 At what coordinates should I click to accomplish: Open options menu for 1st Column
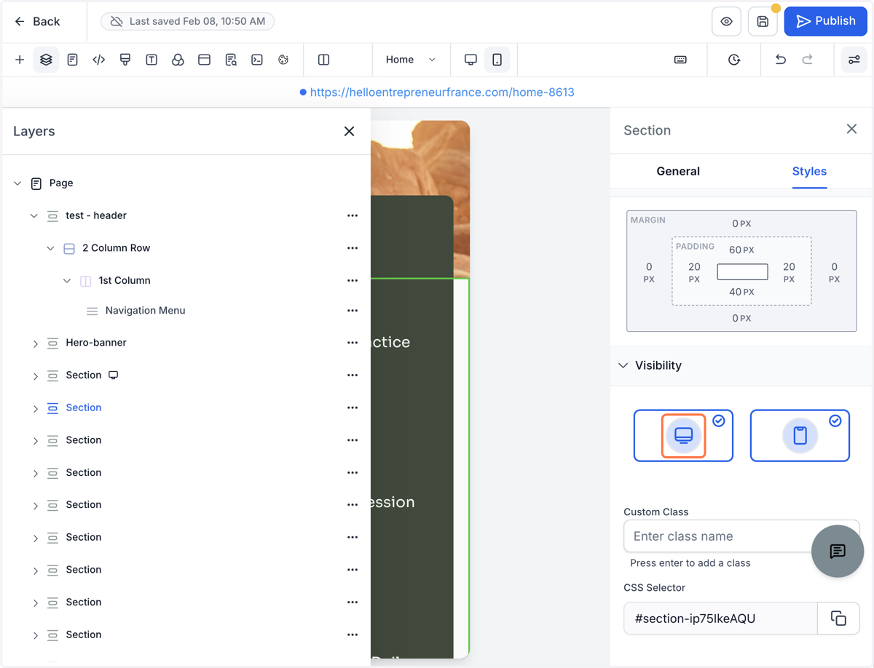(x=353, y=280)
